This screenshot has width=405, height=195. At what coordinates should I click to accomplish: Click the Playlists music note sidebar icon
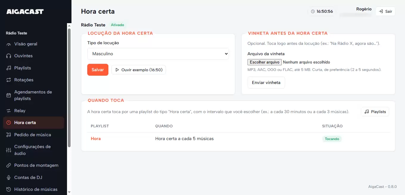pos(9,68)
